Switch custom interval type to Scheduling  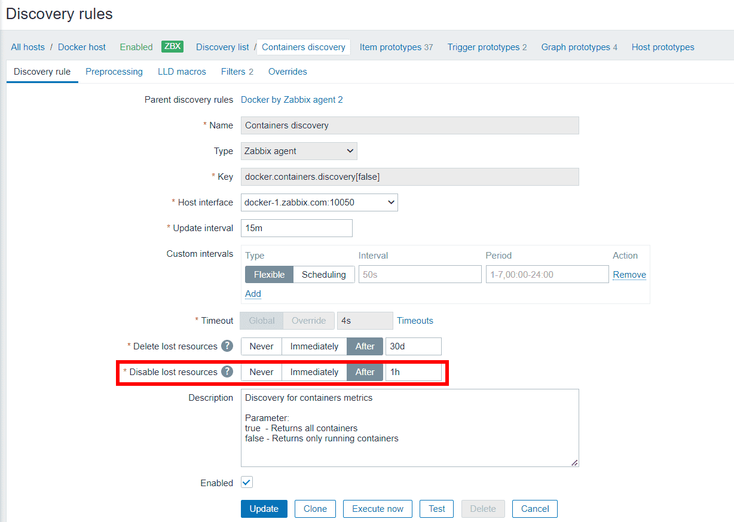pos(324,274)
